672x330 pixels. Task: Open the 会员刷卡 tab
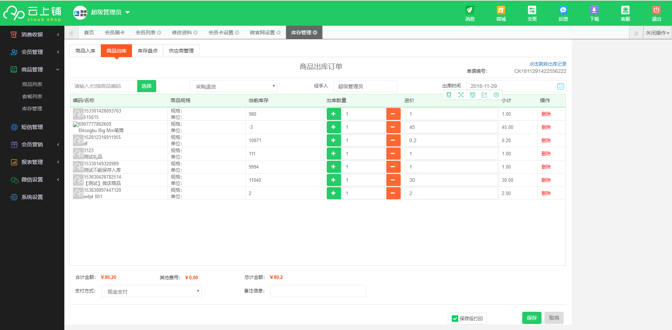115,32
